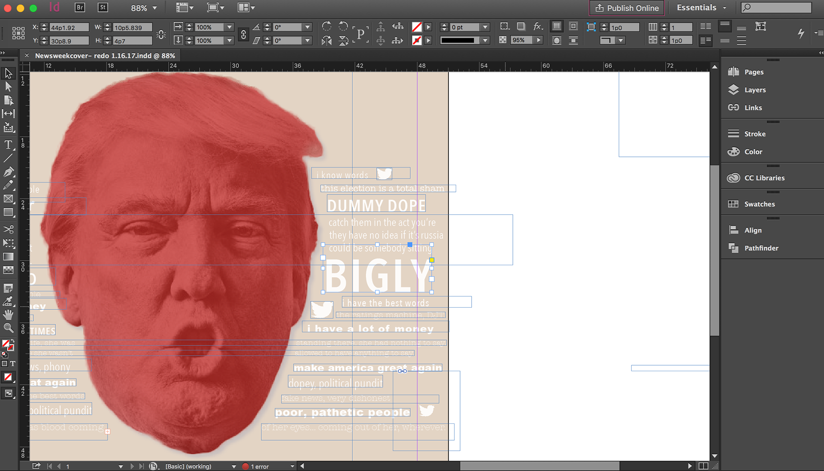
Task: Select the Free Transform tool
Action: click(8, 243)
